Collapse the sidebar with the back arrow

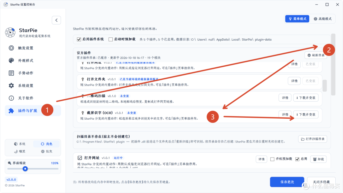(57, 20)
